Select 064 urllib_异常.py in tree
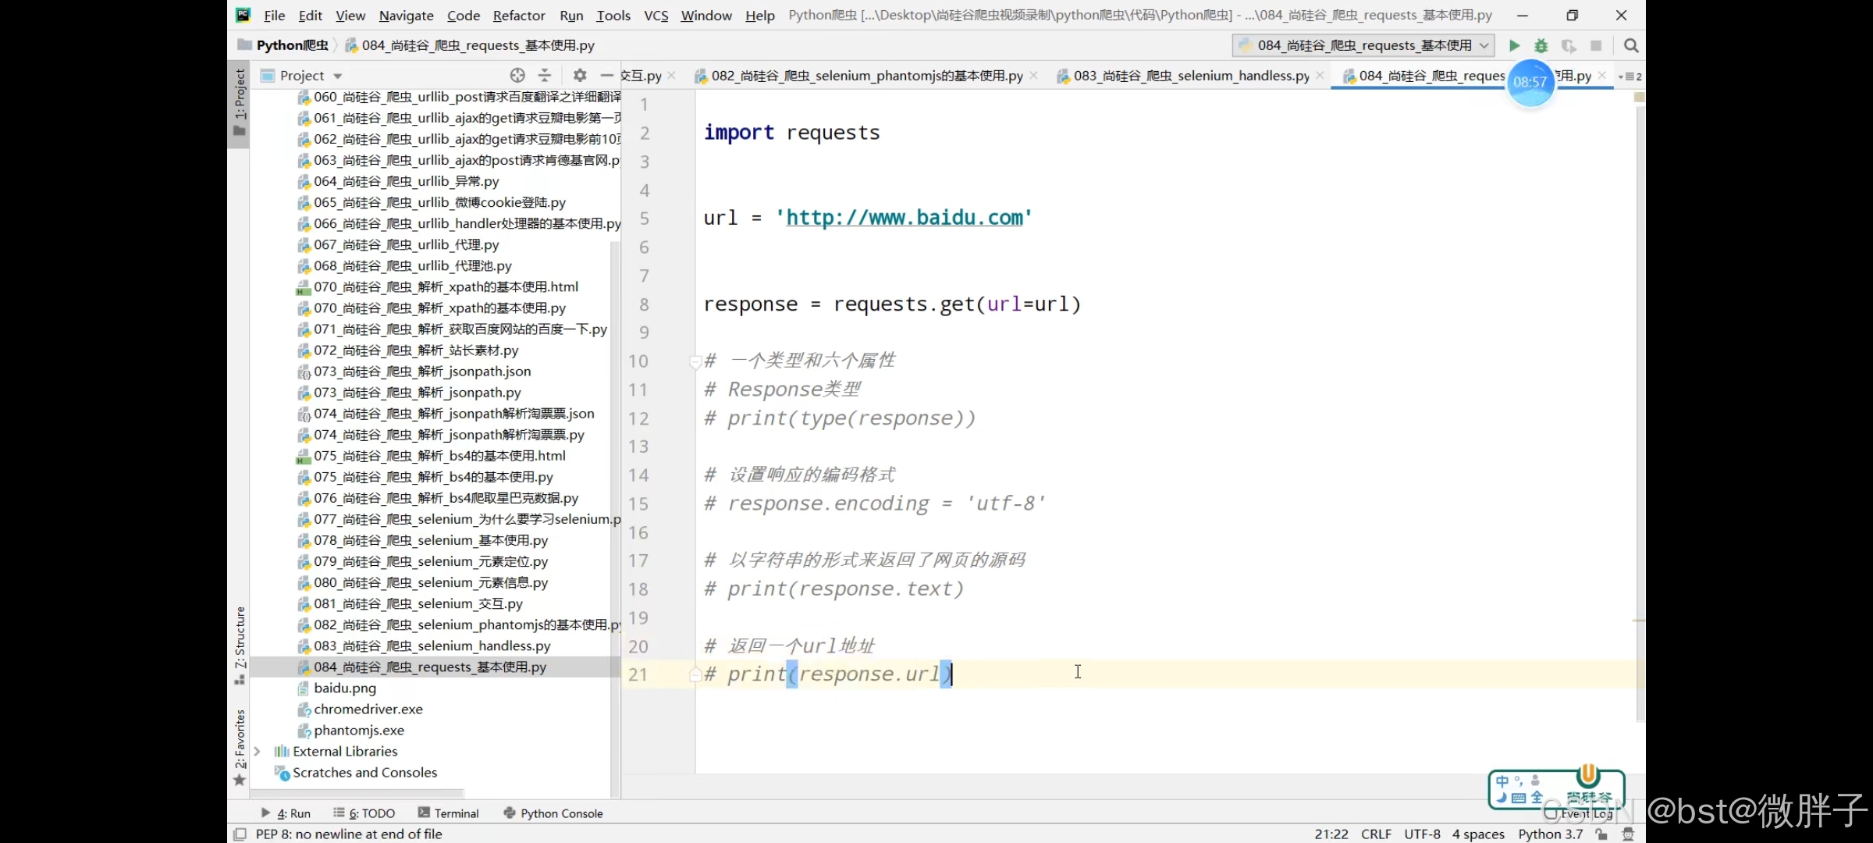This screenshot has width=1873, height=843. 406,181
